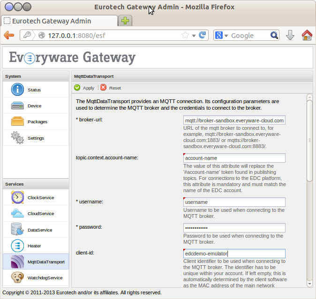Click the '* username:' label

pyautogui.click(x=89, y=202)
